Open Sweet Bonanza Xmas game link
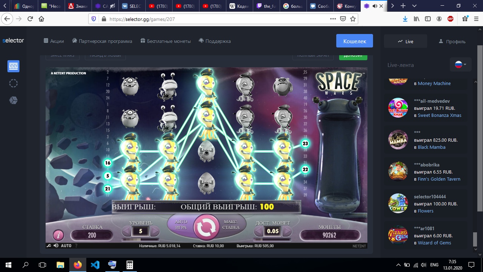 click(440, 115)
